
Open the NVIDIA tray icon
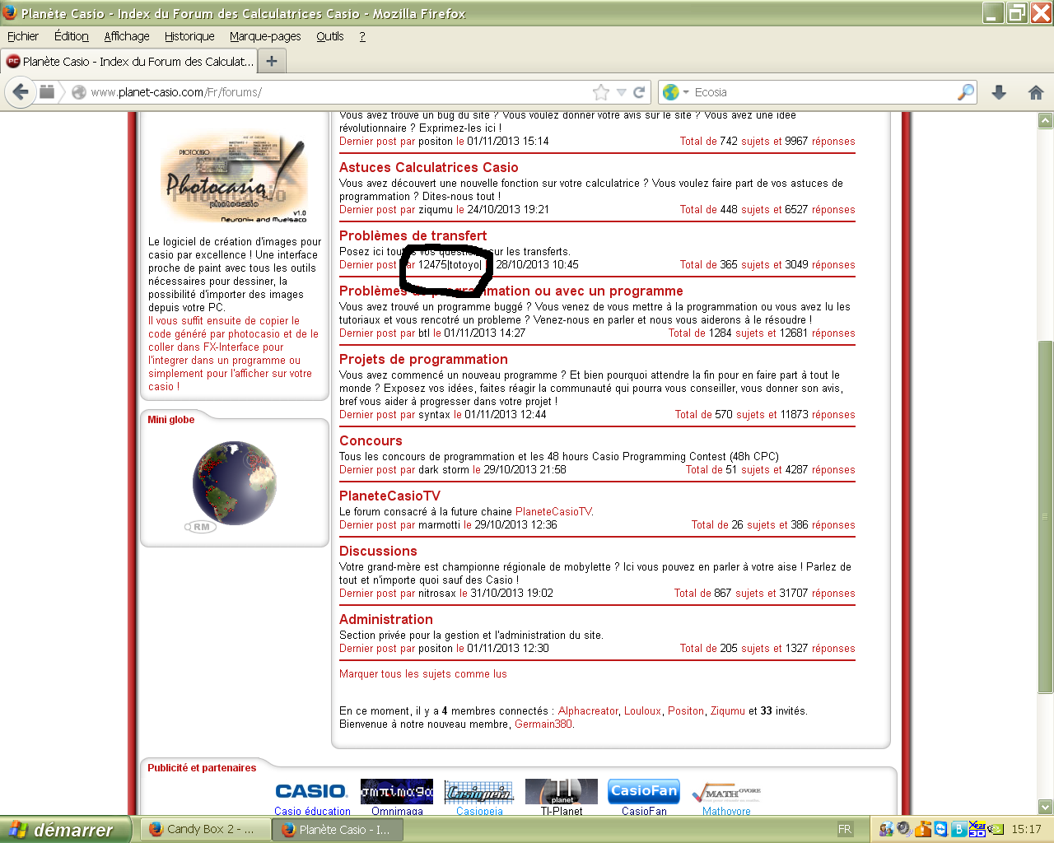tap(996, 829)
